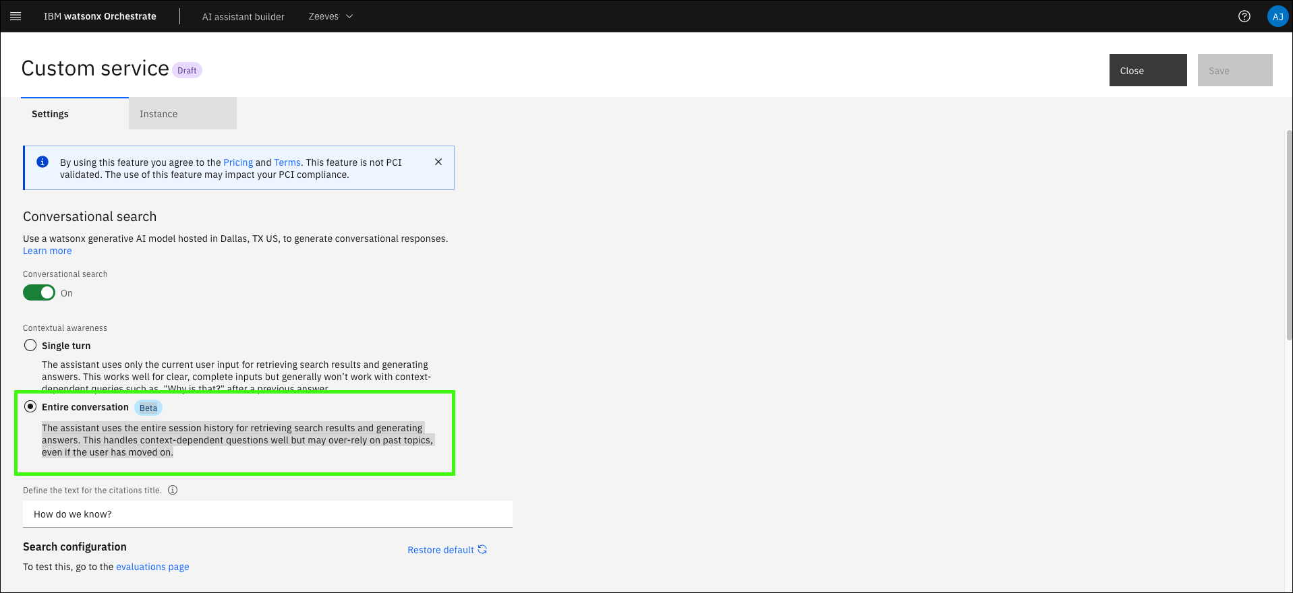
Task: Expand the Zeeves assistant dropdown
Action: [331, 16]
